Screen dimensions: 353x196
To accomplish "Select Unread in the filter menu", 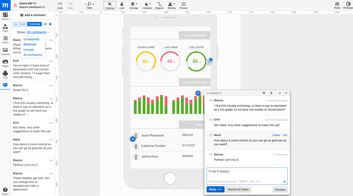I will [29, 50].
